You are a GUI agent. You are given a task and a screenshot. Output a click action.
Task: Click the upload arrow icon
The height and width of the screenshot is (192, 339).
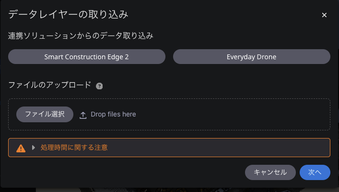pos(83,115)
